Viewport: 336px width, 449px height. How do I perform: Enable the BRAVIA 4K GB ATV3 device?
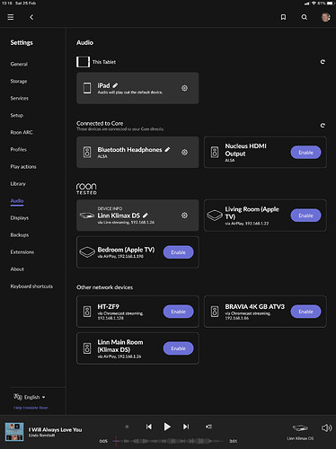305,312
